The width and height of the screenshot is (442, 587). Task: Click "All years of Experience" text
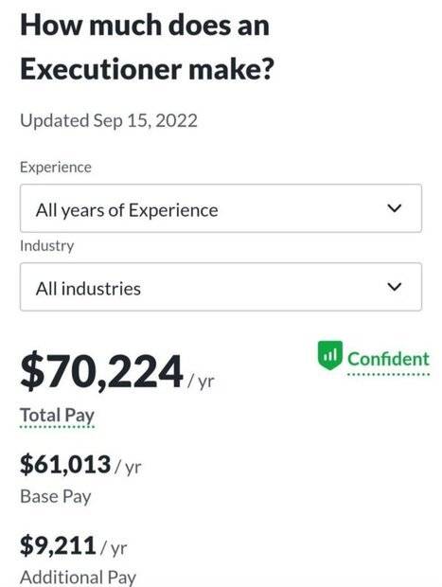(x=127, y=210)
